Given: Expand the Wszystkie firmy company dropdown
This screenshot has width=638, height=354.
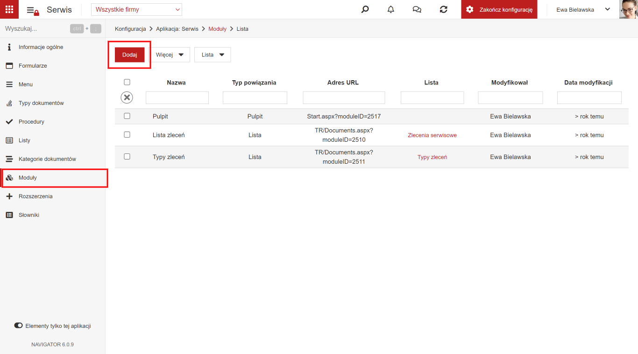Looking at the screenshot, I should pyautogui.click(x=136, y=9).
